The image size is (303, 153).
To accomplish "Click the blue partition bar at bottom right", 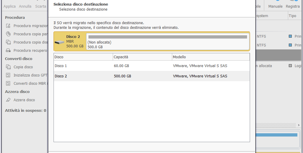I will [x=276, y=135].
